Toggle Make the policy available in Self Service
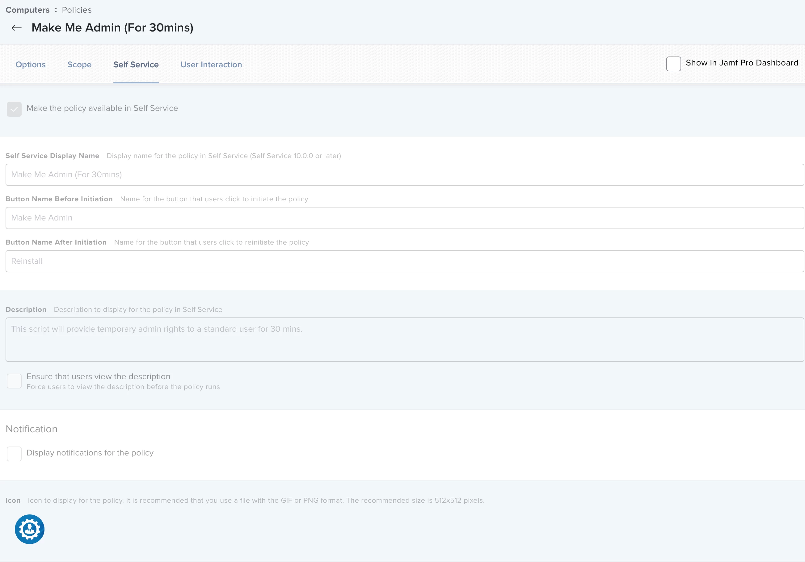The height and width of the screenshot is (562, 805). tap(14, 109)
